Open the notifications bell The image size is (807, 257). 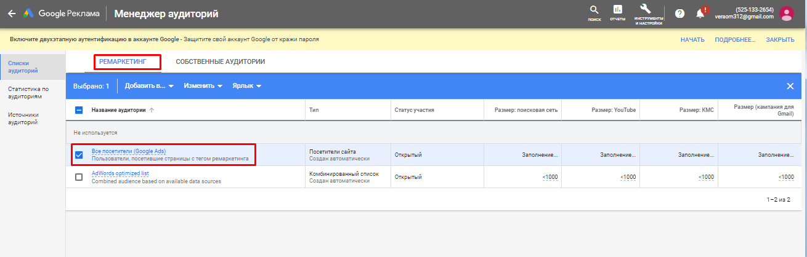click(700, 14)
